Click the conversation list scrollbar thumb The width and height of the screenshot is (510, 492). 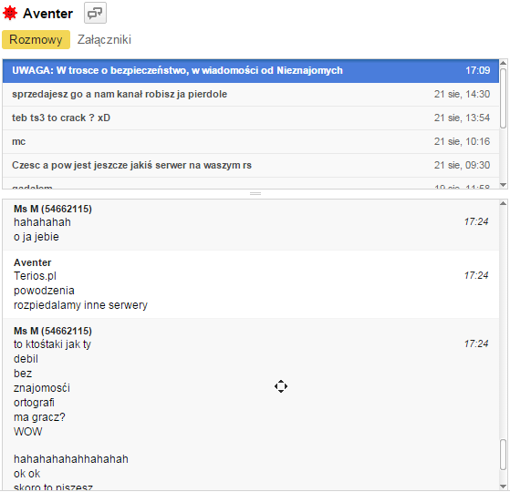point(504,98)
